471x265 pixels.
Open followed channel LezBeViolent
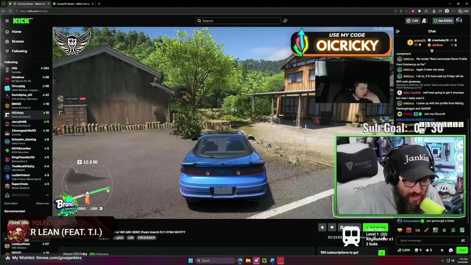click(26, 177)
